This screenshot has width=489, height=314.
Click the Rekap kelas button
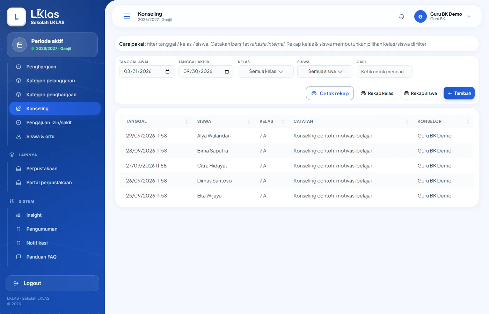377,93
